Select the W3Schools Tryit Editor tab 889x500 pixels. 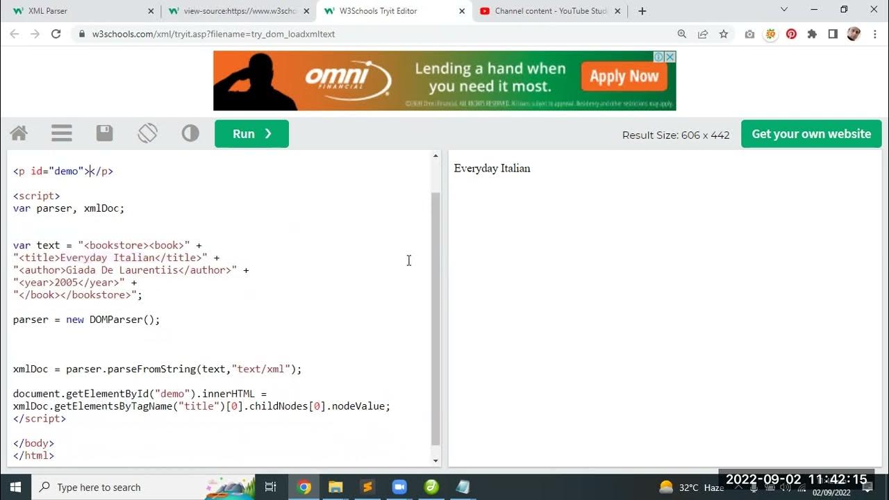(x=394, y=11)
